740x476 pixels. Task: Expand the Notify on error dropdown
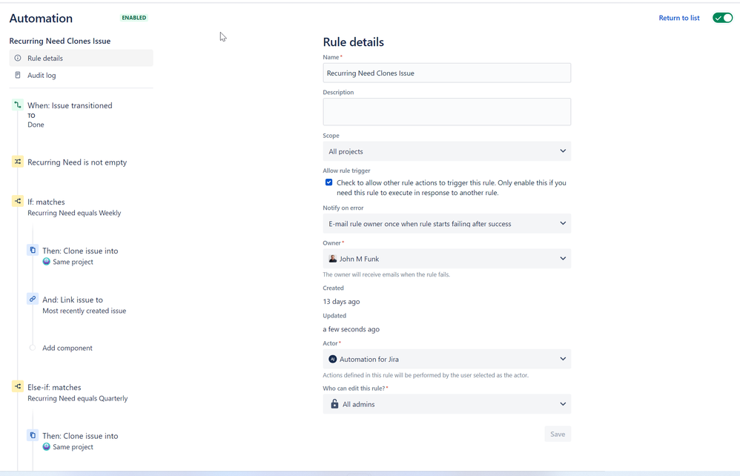[x=446, y=223]
